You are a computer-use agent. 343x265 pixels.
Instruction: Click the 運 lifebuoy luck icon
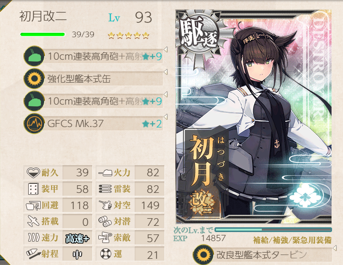coord(106,254)
